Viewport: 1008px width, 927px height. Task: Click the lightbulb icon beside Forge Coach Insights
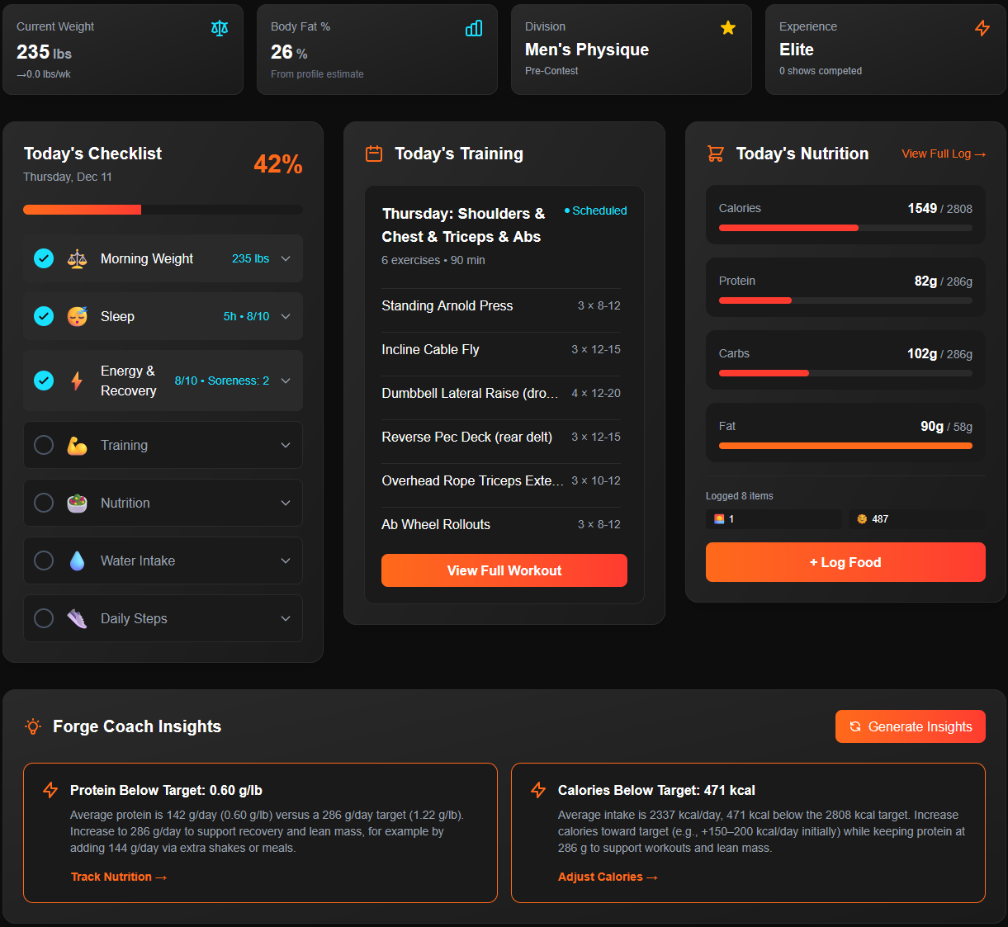pos(32,726)
